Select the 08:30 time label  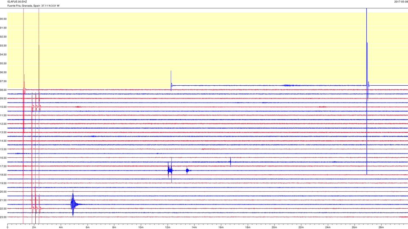pyautogui.click(x=3, y=90)
